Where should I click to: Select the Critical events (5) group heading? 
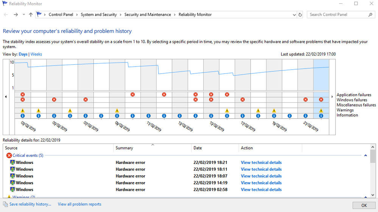point(28,155)
